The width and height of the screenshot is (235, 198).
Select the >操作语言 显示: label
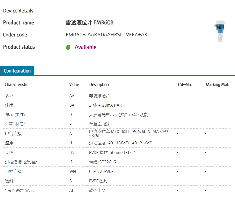click(20, 190)
